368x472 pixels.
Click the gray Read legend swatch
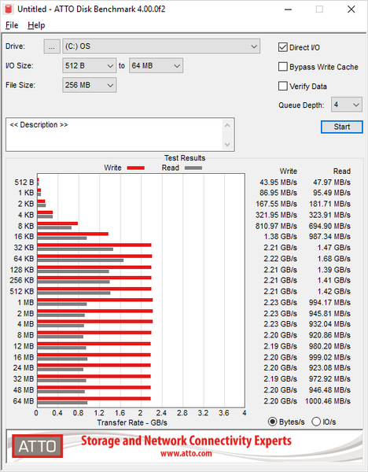click(193, 168)
